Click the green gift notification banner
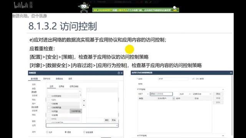 (136, 10)
